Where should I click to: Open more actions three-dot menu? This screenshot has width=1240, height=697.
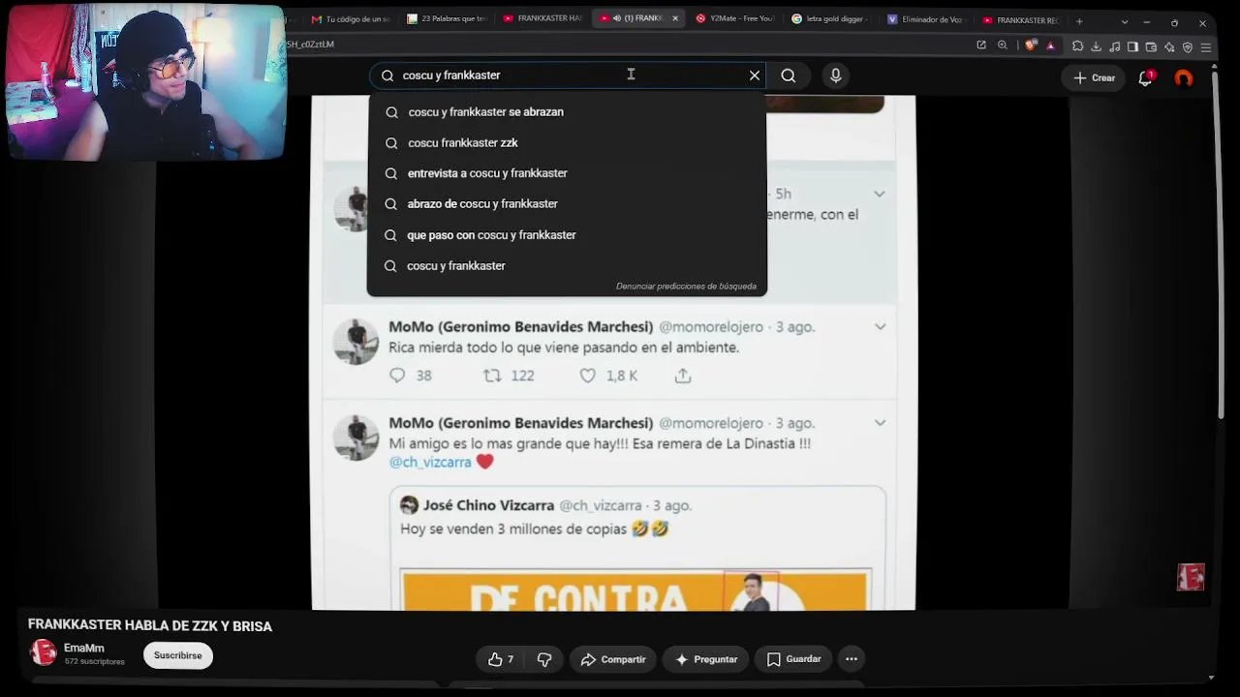(852, 659)
